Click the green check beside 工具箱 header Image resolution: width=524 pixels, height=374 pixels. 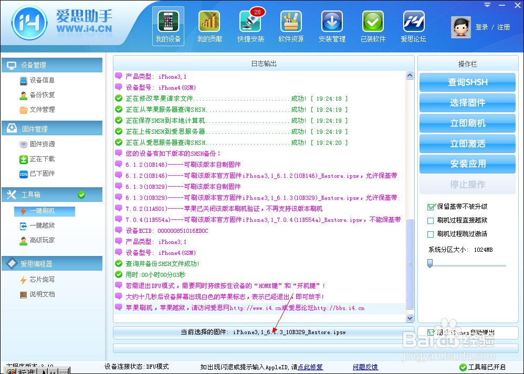[x=81, y=195]
